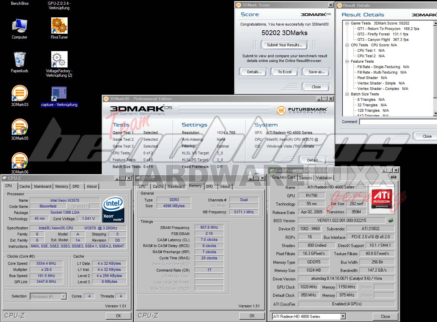Image resolution: width=437 pixels, height=322 pixels.
Task: Switch to the Mainboard tab in left CPU-Z
Action: click(43, 186)
